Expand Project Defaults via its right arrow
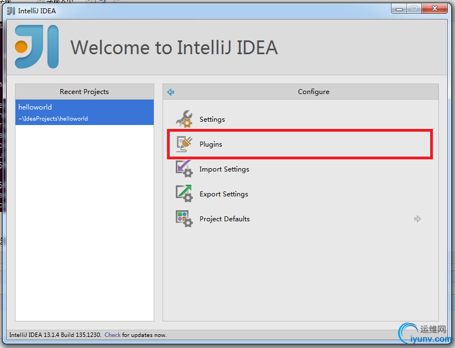Screen dimensions: 455x348 [x=417, y=219]
